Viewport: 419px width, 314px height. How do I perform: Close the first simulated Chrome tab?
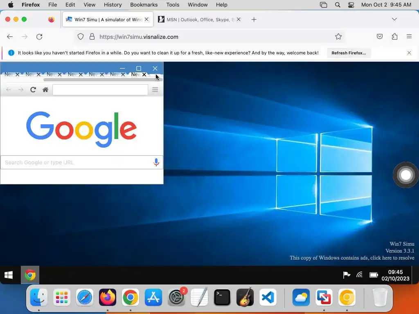click(x=17, y=74)
